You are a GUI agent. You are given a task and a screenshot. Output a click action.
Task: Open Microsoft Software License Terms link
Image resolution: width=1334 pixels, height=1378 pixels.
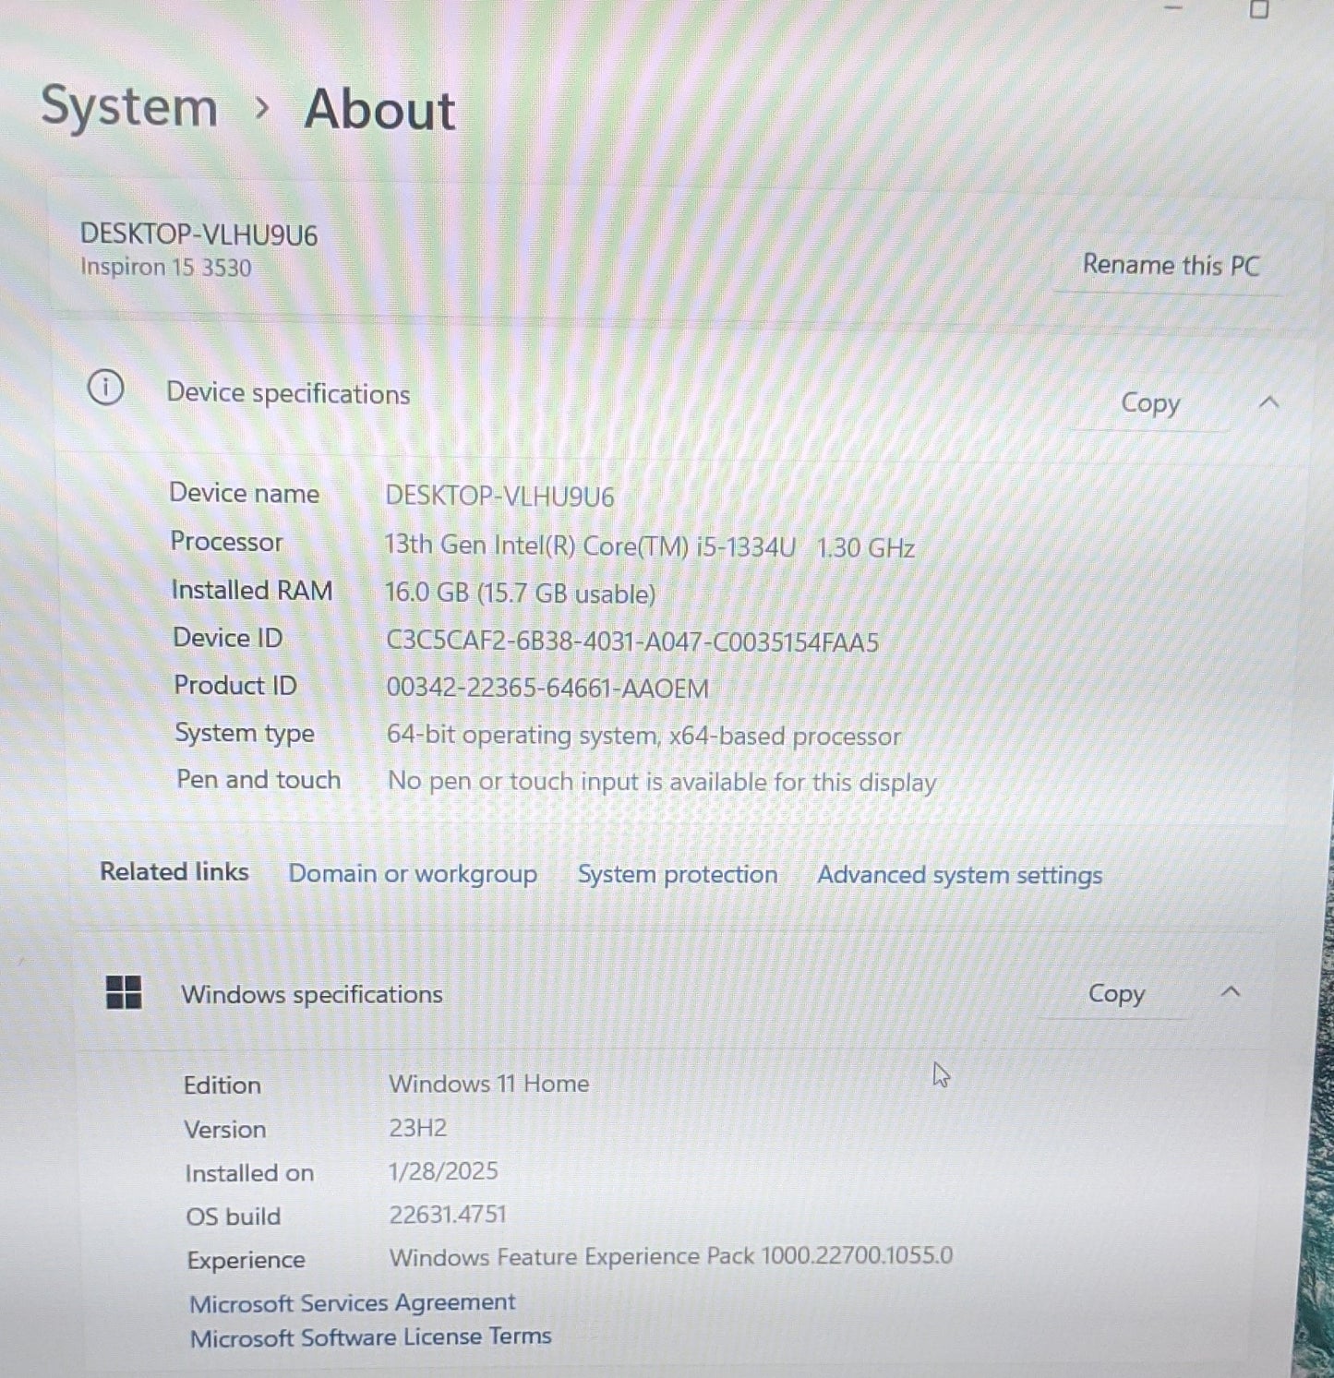(371, 1337)
